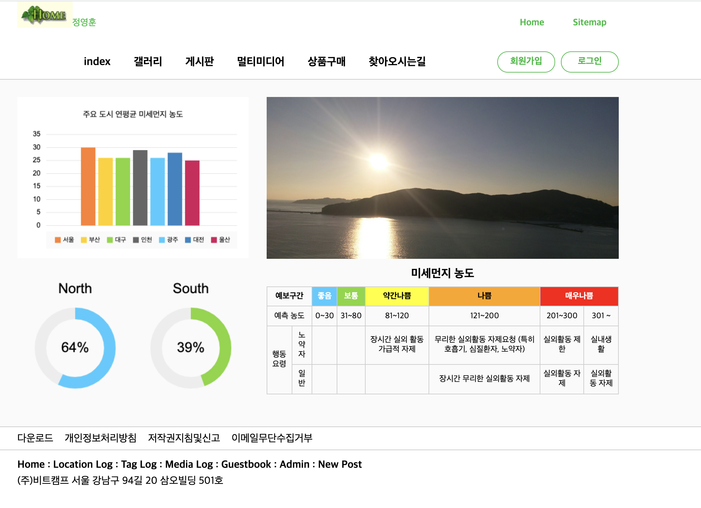
Task: Click the top Home link
Action: pos(532,22)
